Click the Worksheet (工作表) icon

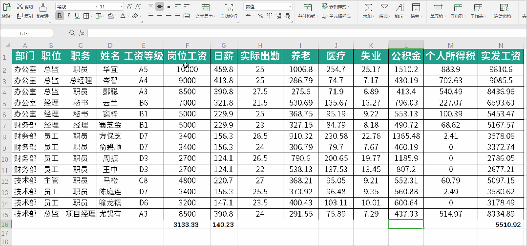coord(478,8)
